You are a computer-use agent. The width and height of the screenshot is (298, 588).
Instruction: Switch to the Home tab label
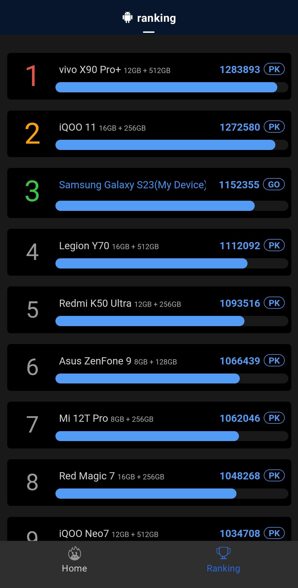(74, 568)
